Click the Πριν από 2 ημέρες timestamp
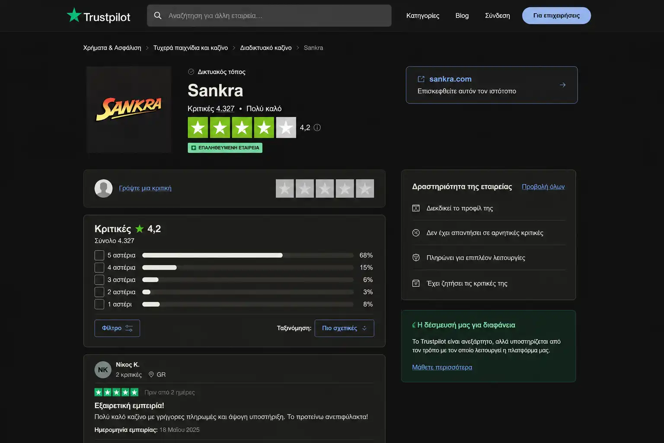664x443 pixels. tap(169, 392)
